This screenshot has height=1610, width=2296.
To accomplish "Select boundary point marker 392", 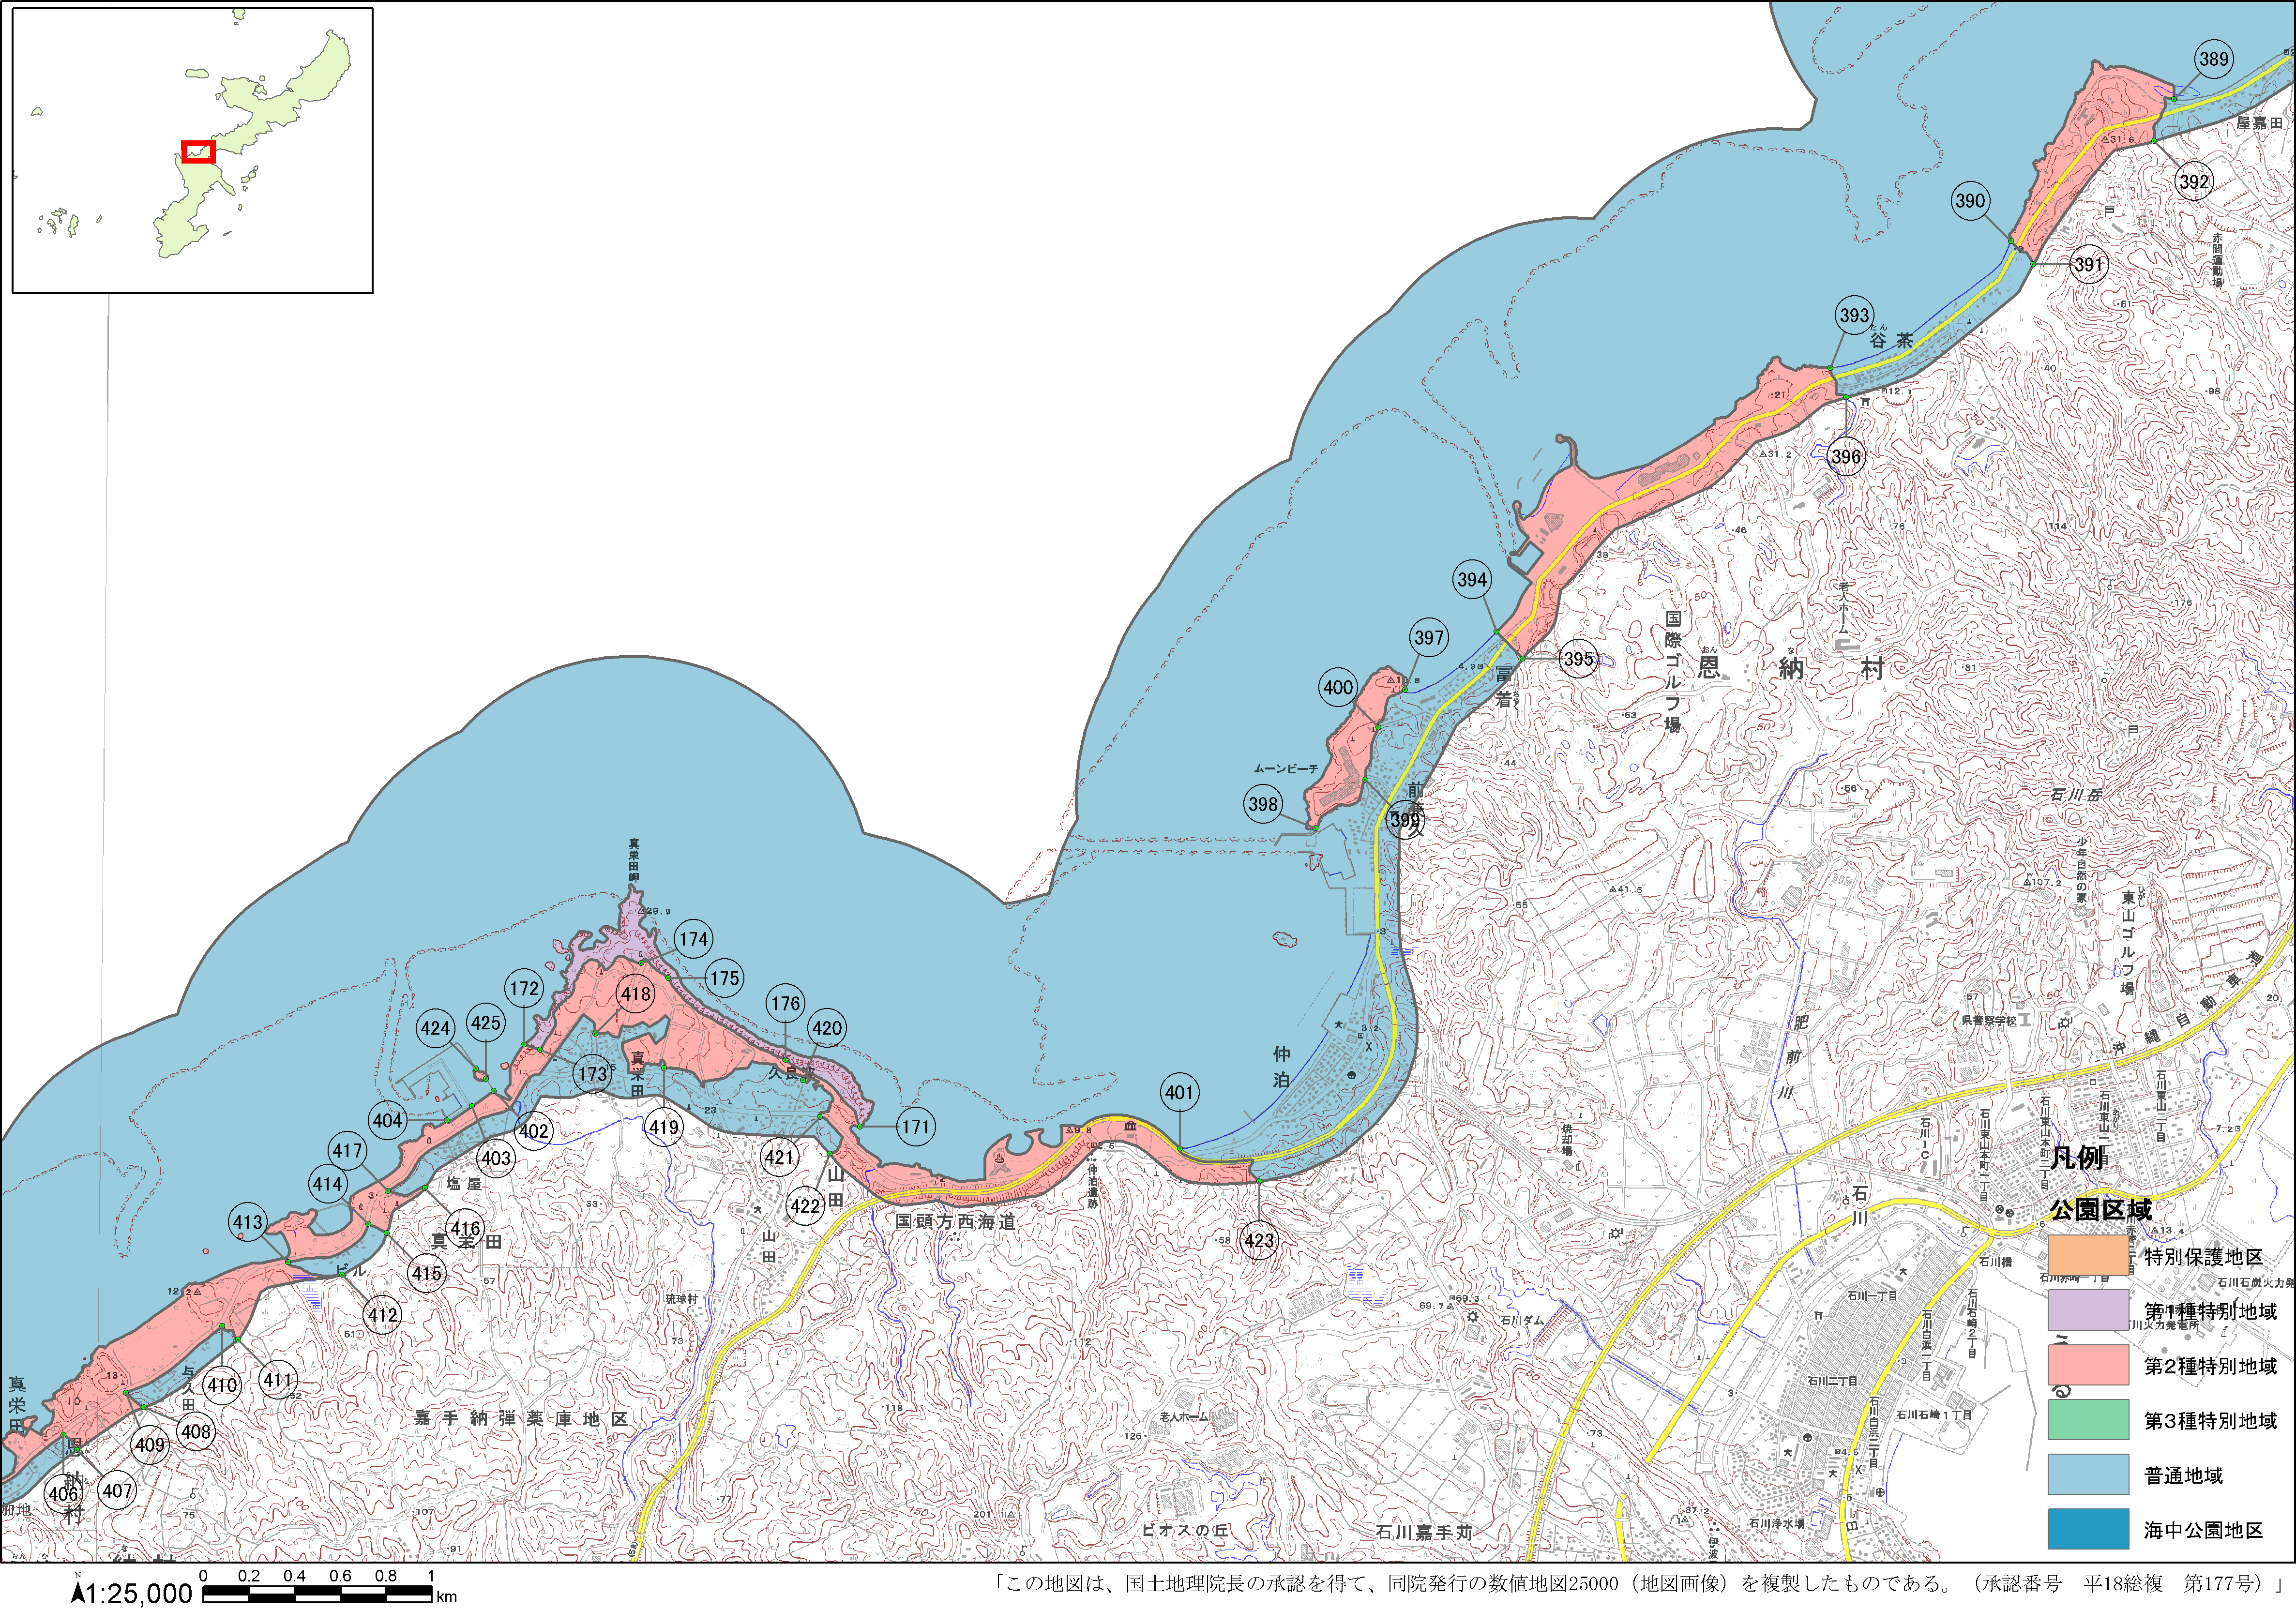I will point(2194,181).
